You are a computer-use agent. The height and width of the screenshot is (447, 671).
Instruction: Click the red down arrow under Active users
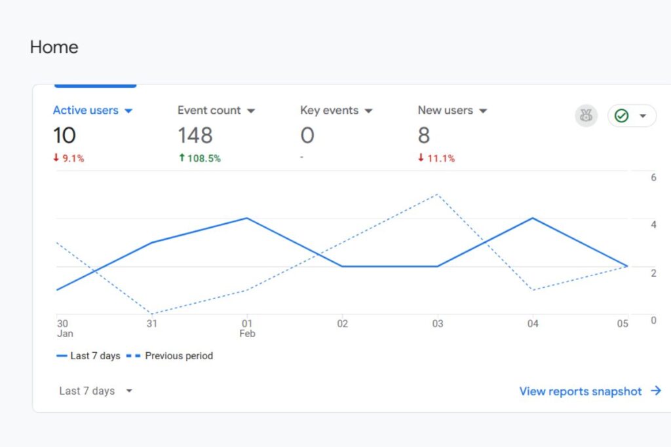(58, 158)
